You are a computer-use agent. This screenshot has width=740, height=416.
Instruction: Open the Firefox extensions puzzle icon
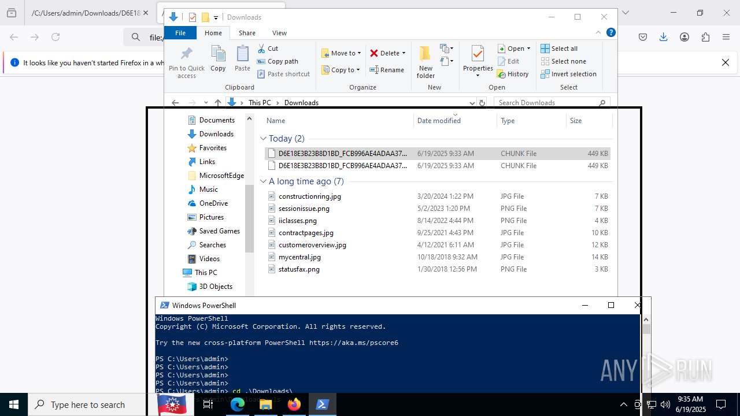[705, 37]
